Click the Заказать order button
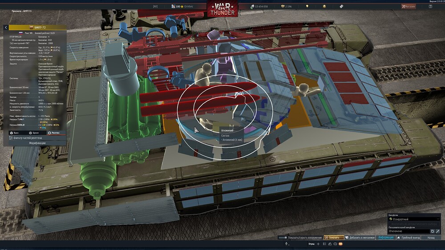The width and height of the screenshot is (445, 250). (334, 238)
